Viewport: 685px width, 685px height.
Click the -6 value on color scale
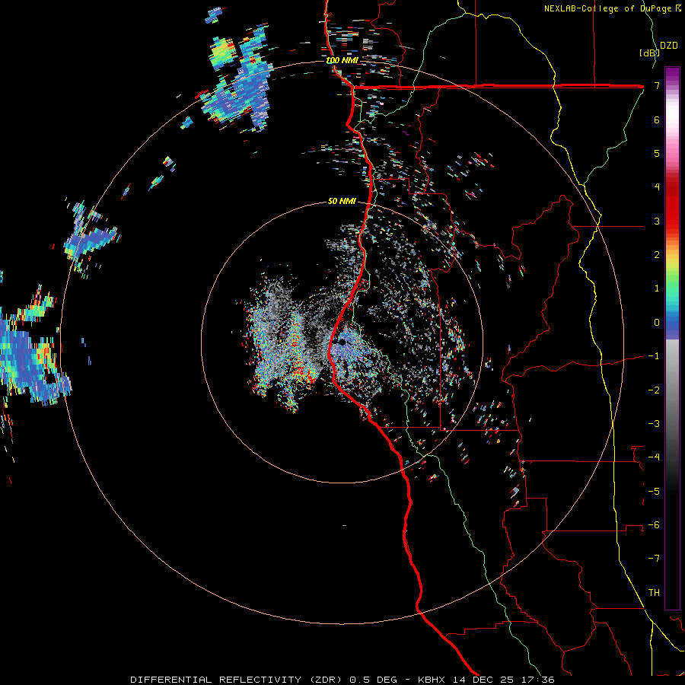pos(654,525)
